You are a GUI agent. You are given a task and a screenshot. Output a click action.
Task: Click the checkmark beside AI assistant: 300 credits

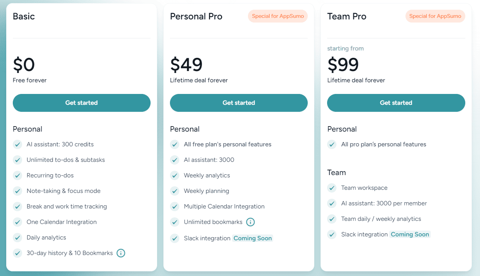[x=17, y=144]
